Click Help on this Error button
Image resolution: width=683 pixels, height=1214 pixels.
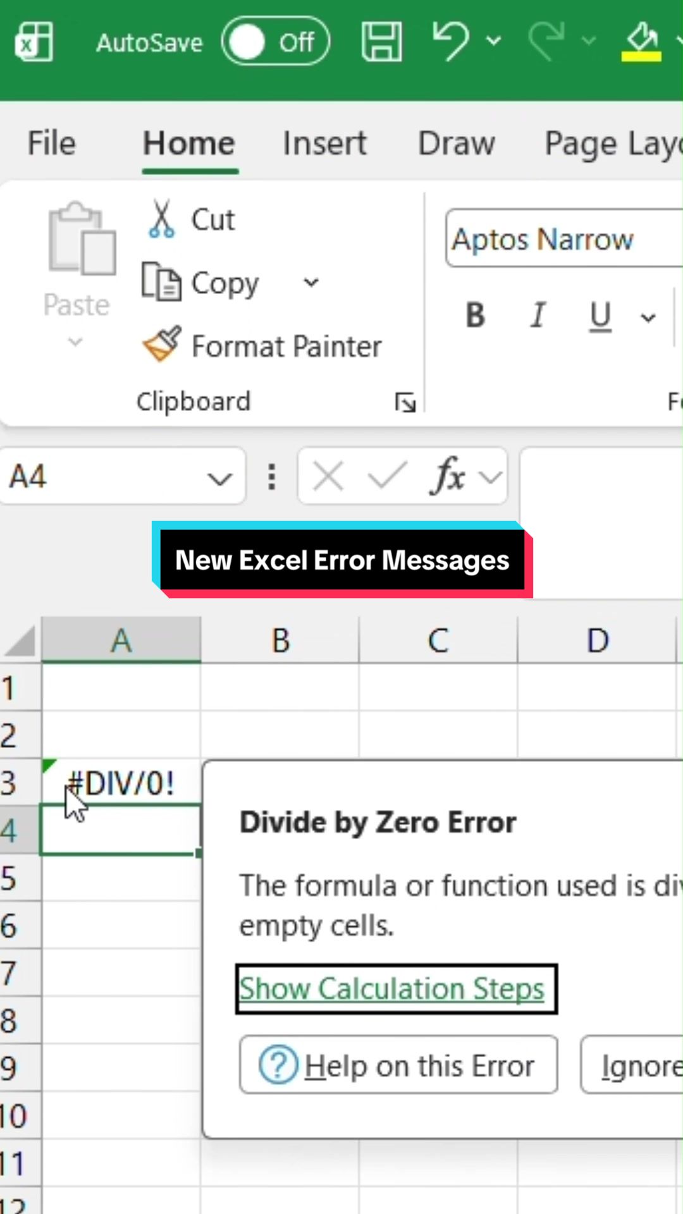point(398,1065)
